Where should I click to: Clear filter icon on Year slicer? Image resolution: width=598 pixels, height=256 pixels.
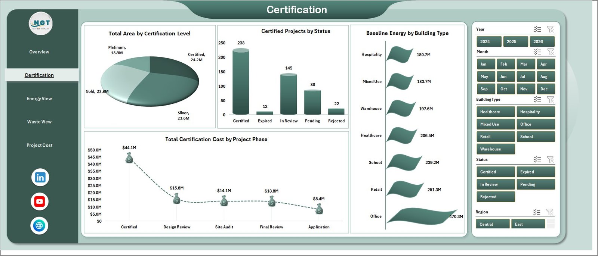tap(550, 29)
